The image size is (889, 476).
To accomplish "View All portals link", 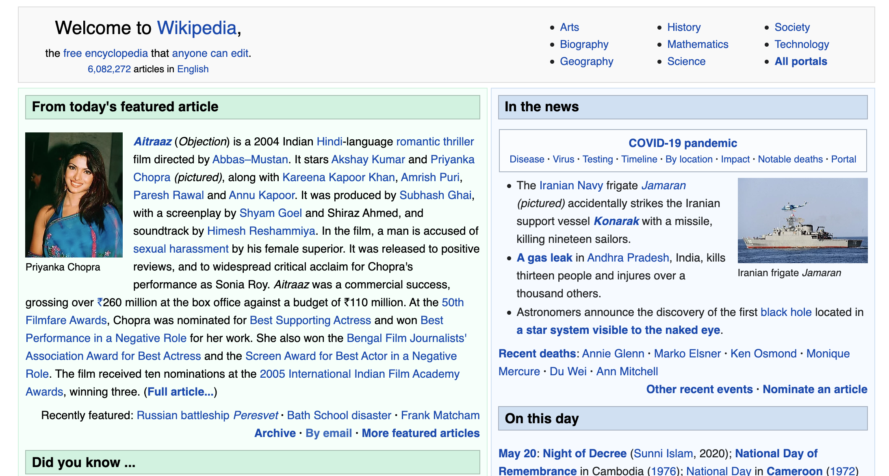I will (x=800, y=61).
